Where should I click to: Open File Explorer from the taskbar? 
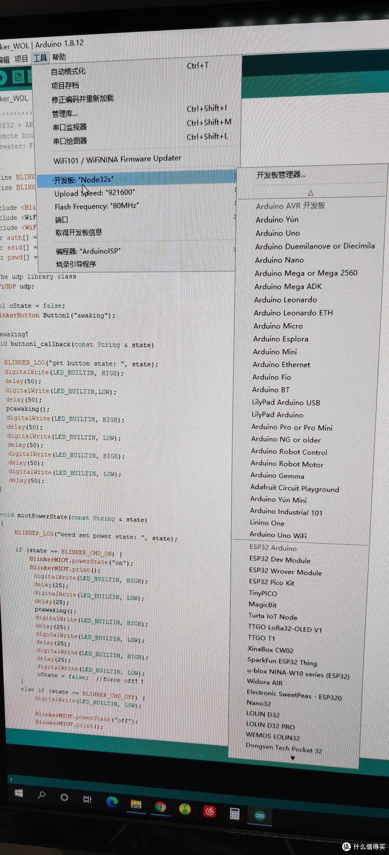[x=136, y=804]
